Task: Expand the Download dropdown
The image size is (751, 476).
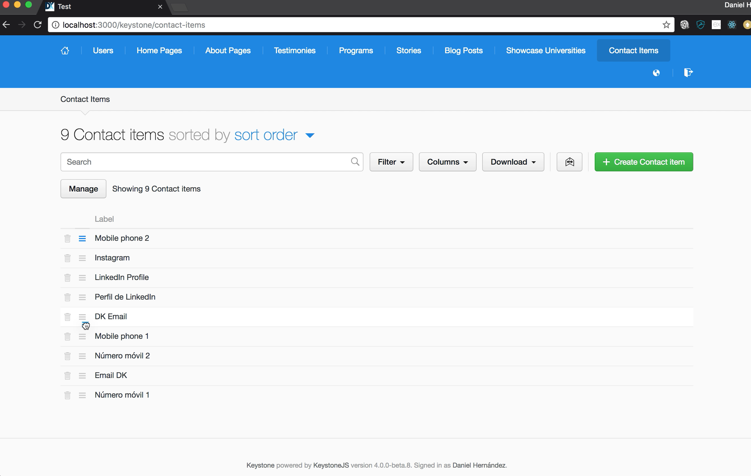Action: click(x=513, y=162)
